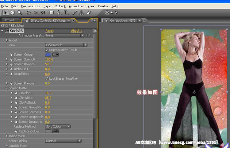The width and height of the screenshot is (230, 148).
Task: Expand the Inside Mask group
Action: pos(7,136)
